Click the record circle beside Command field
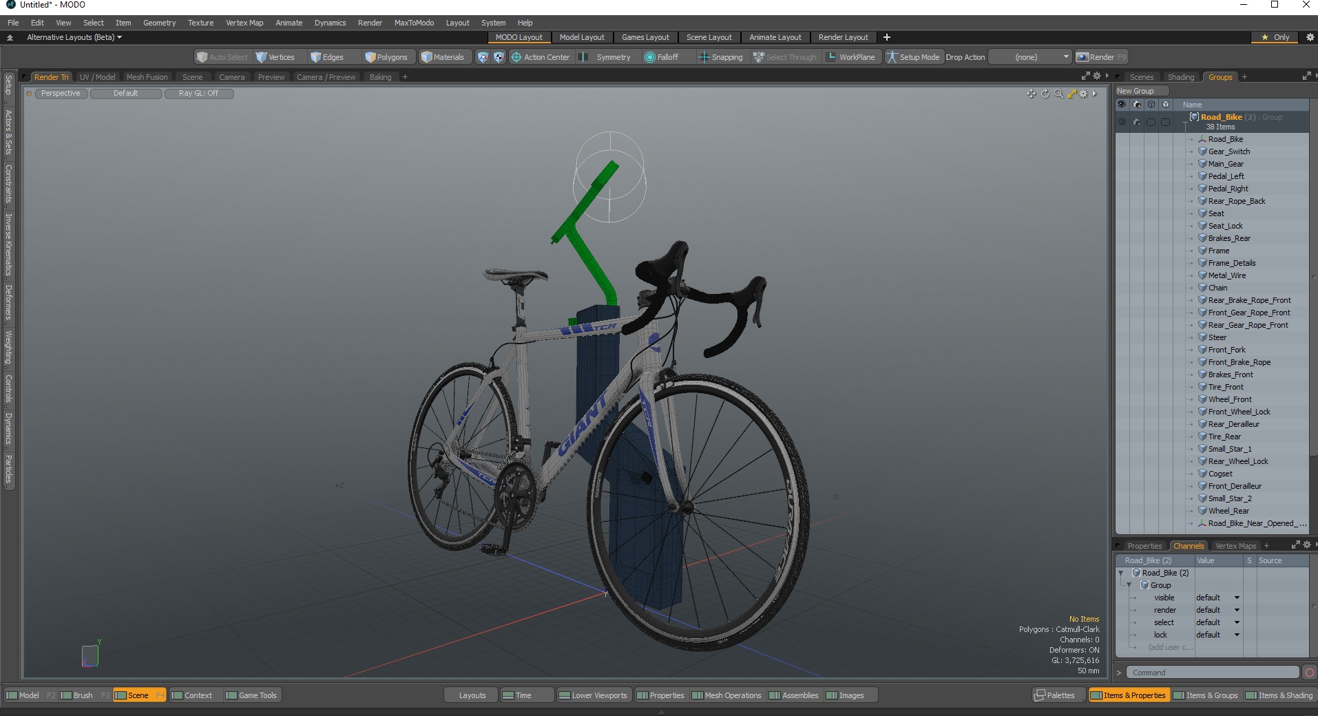This screenshot has width=1318, height=716. (x=1310, y=673)
